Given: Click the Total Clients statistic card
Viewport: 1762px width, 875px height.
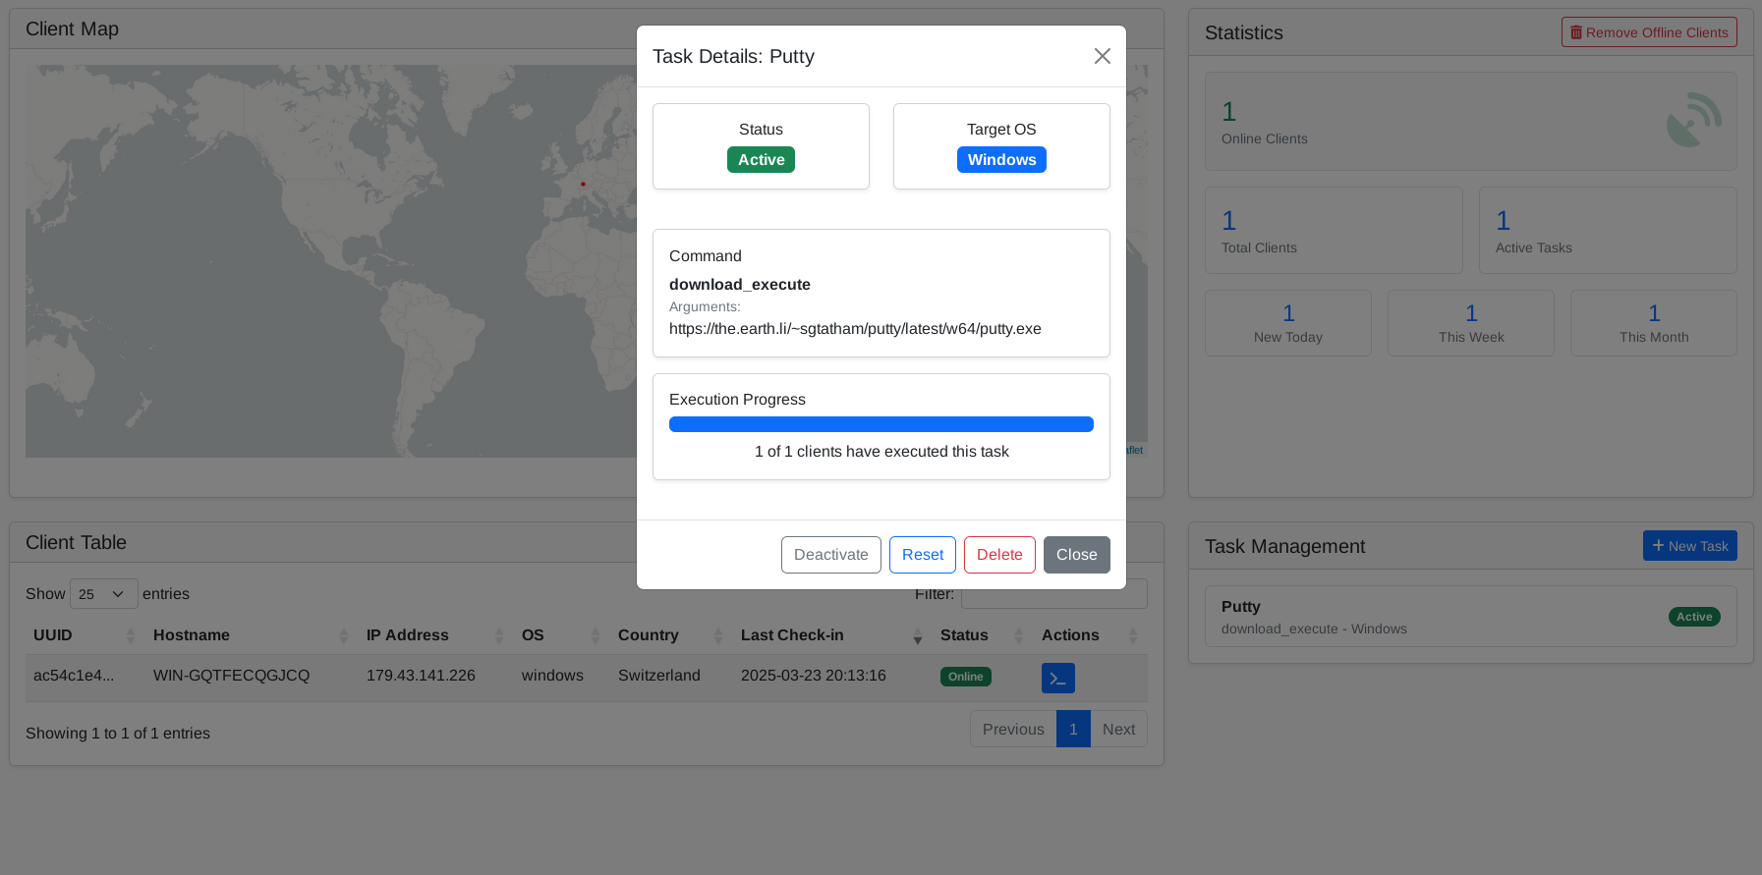Looking at the screenshot, I should click(1334, 231).
